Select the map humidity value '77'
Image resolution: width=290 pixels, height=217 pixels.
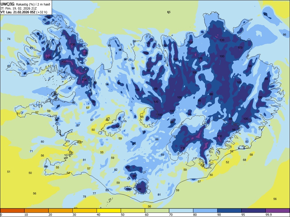click(94, 194)
